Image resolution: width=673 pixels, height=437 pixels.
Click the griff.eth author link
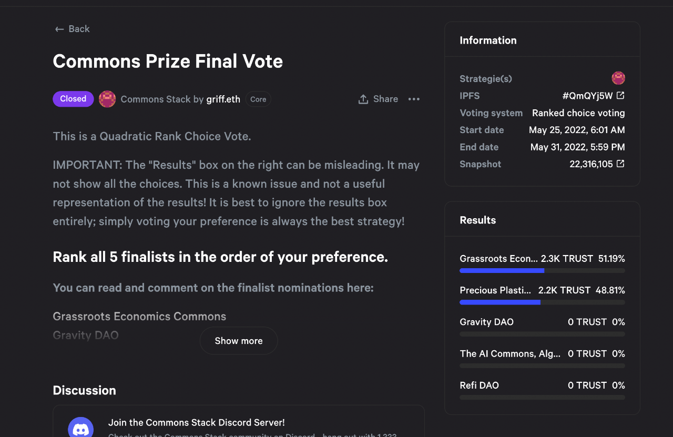coord(223,99)
